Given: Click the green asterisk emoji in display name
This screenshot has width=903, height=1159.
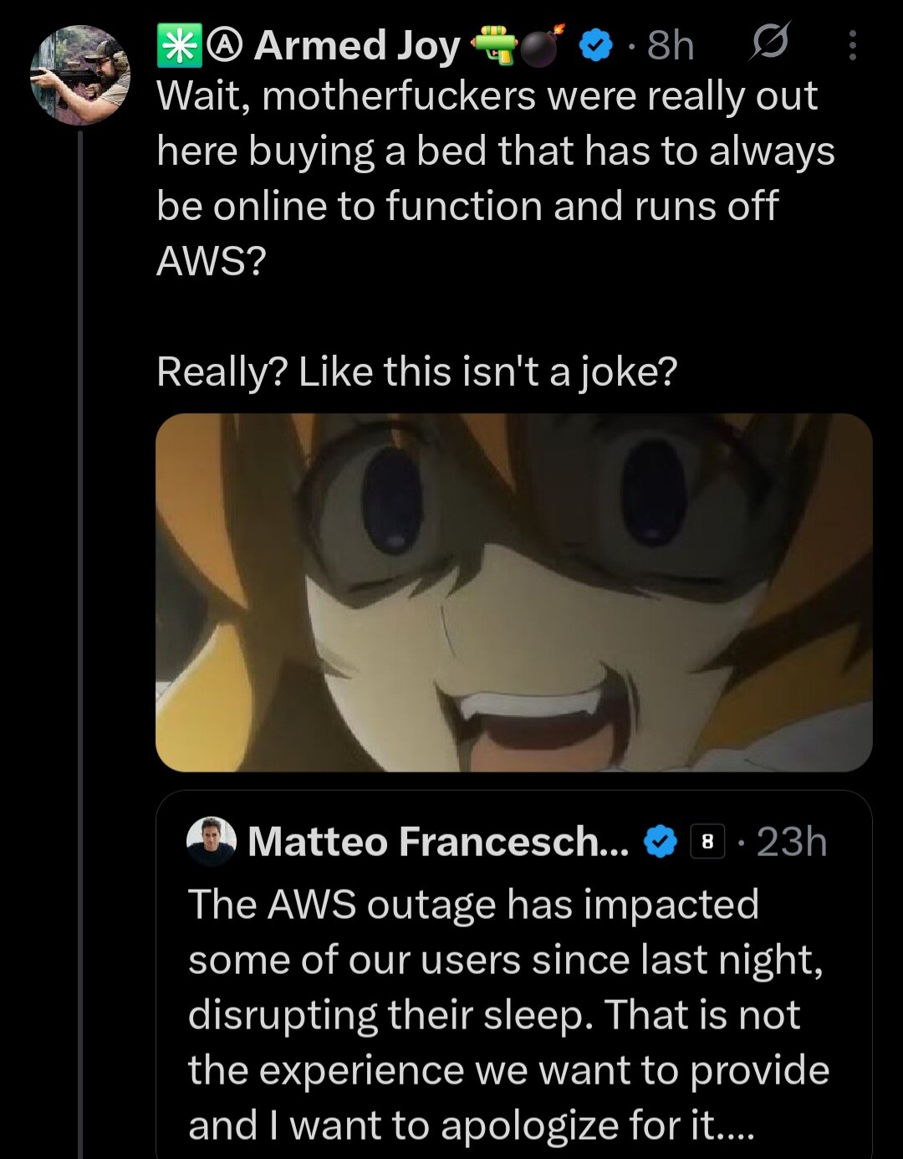Looking at the screenshot, I should [174, 47].
